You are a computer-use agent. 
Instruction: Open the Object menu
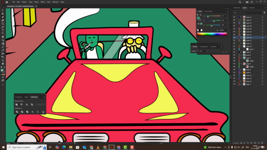(x=24, y=2)
